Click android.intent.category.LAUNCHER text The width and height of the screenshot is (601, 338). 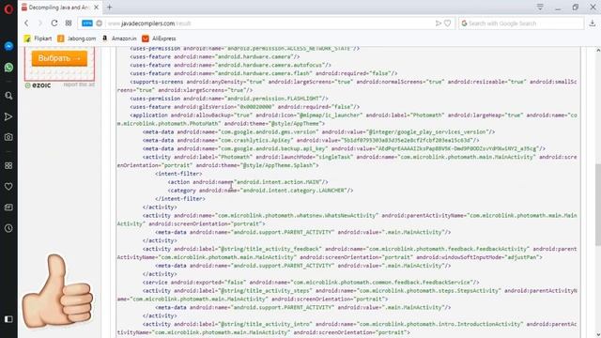tap(293, 191)
